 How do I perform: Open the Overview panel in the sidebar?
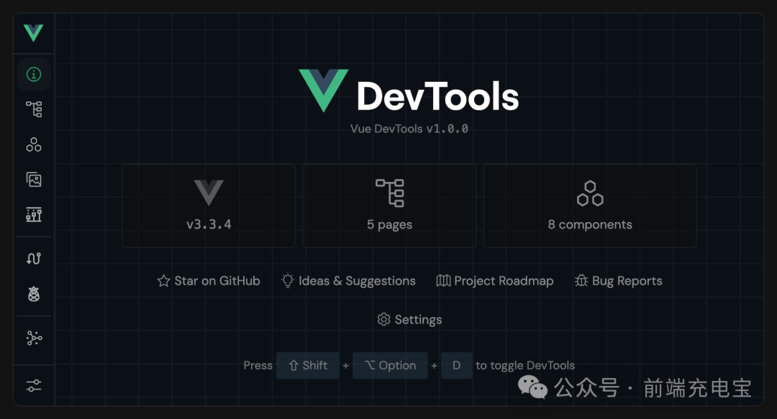[x=33, y=73]
